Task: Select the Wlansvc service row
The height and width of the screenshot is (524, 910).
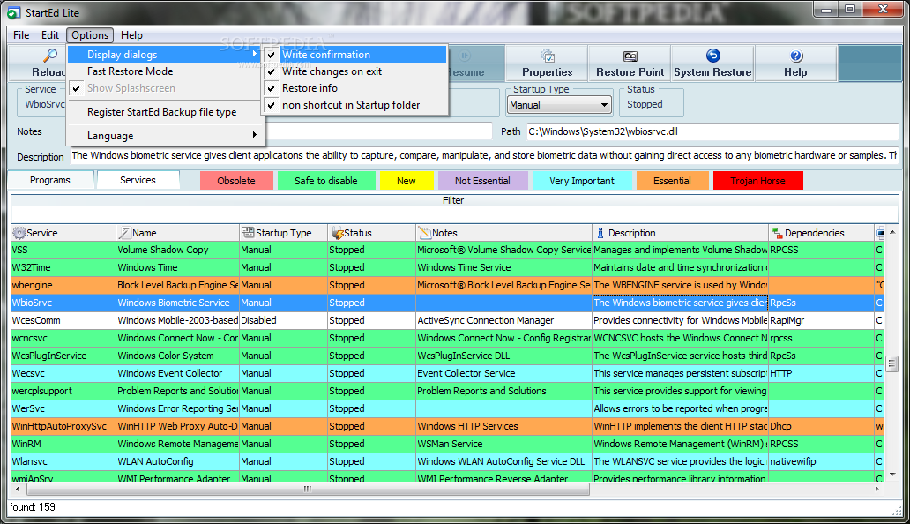Action: pyautogui.click(x=447, y=462)
